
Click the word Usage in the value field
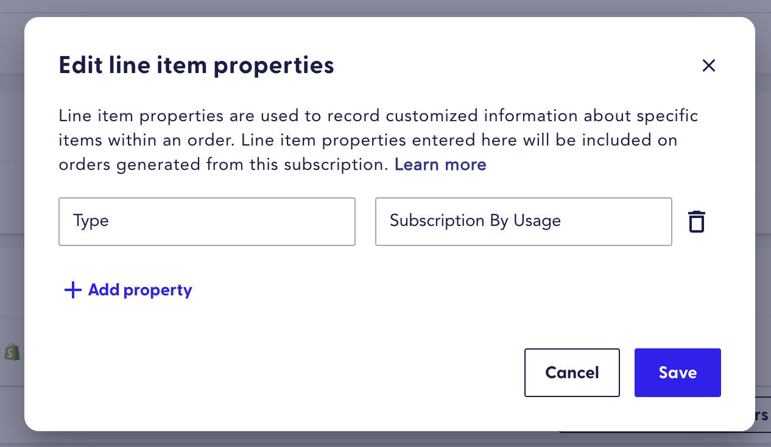click(x=537, y=220)
